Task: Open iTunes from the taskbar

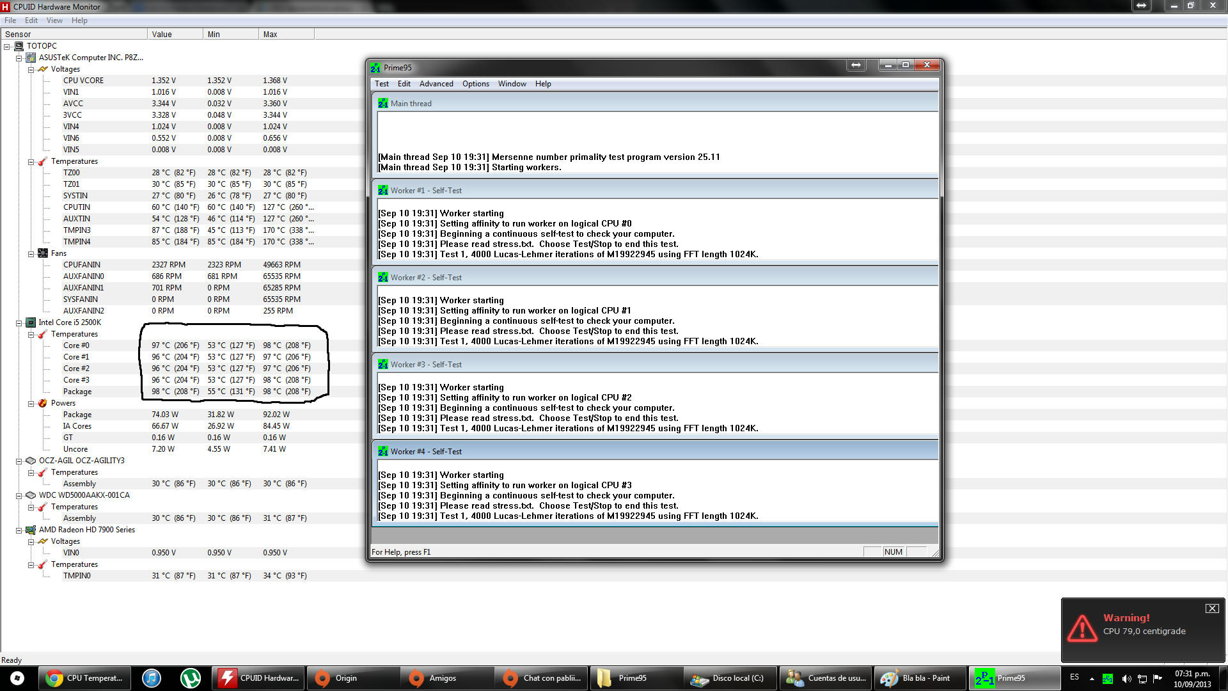Action: click(152, 678)
